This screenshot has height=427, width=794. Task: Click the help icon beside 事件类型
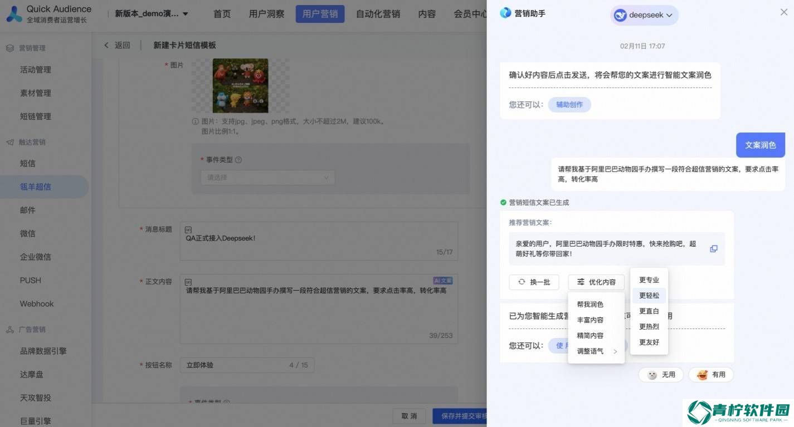pyautogui.click(x=238, y=160)
